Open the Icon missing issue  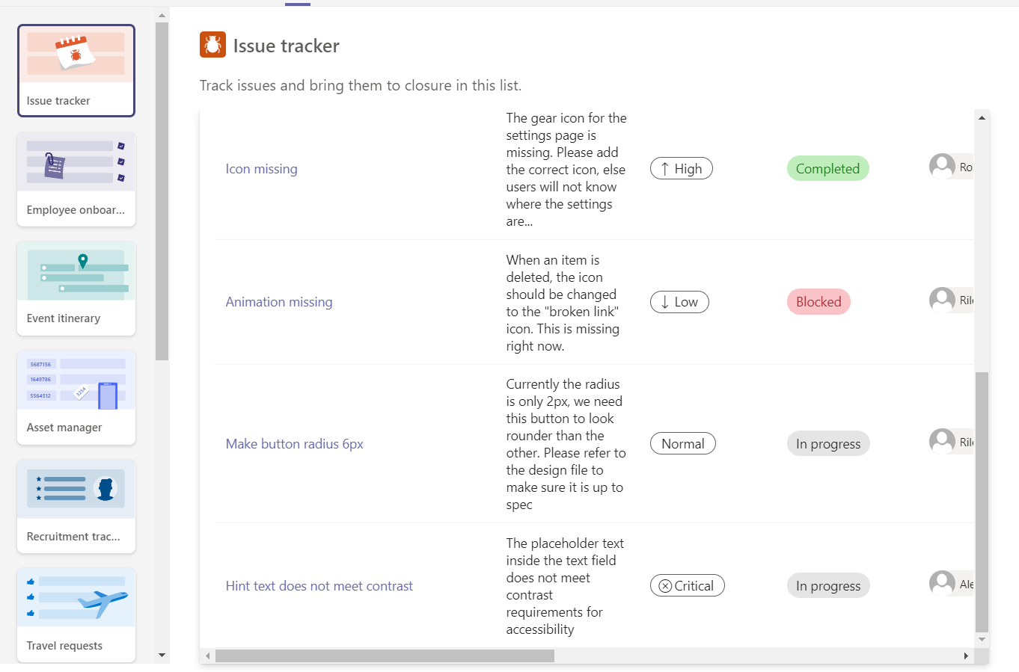(261, 169)
